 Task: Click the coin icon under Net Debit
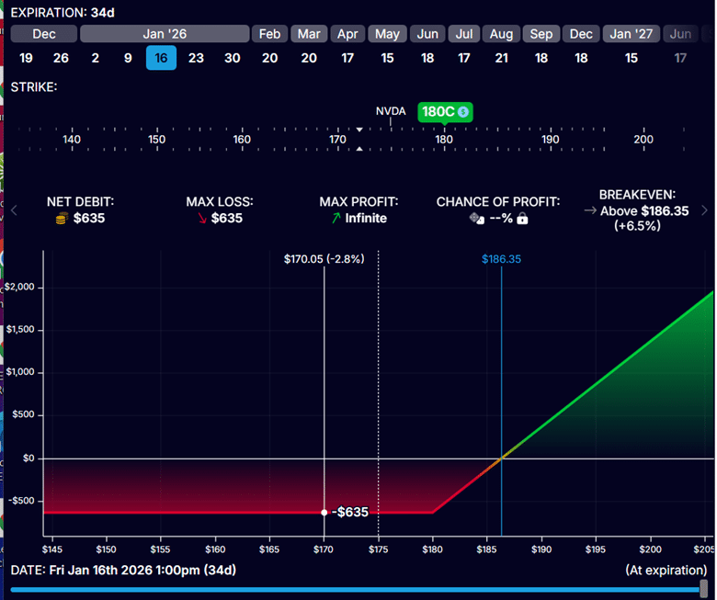(x=62, y=219)
